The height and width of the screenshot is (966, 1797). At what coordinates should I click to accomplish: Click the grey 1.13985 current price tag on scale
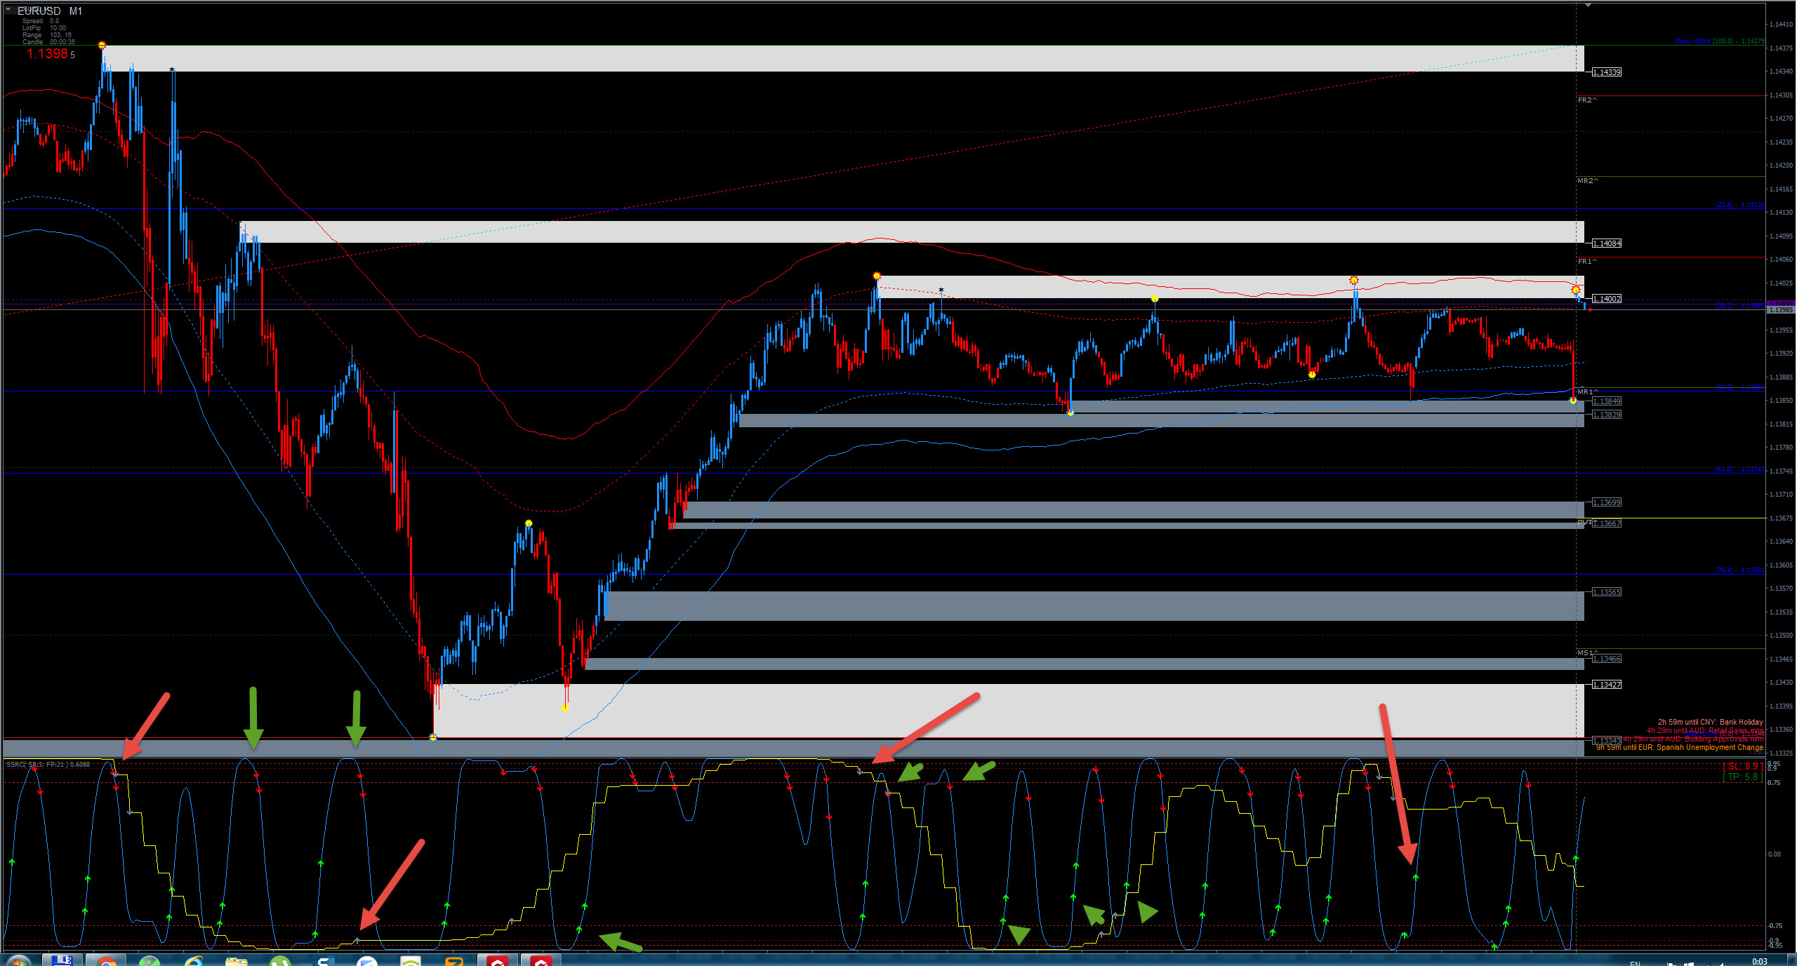(x=1781, y=309)
